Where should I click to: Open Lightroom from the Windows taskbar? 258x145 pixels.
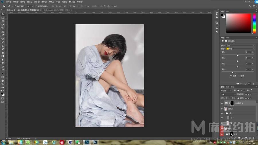(95, 142)
